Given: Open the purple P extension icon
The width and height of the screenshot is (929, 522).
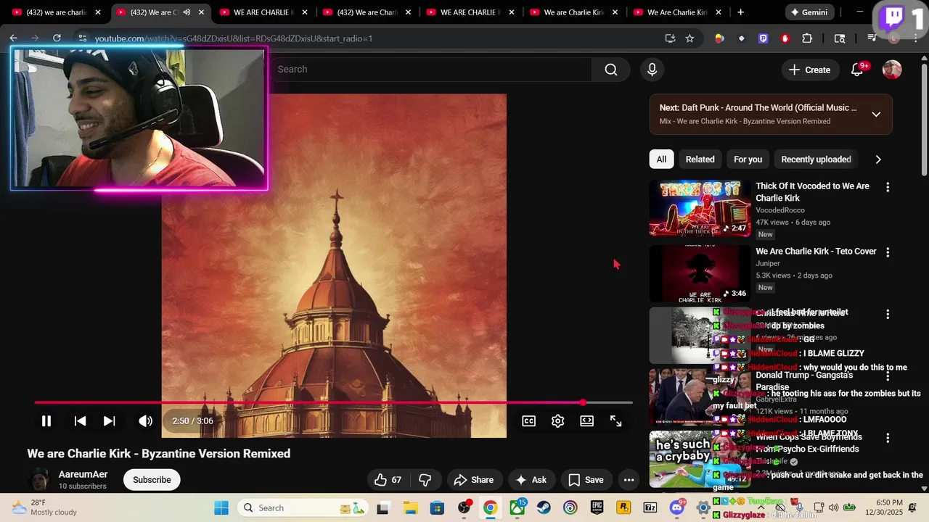Looking at the screenshot, I should tap(763, 38).
